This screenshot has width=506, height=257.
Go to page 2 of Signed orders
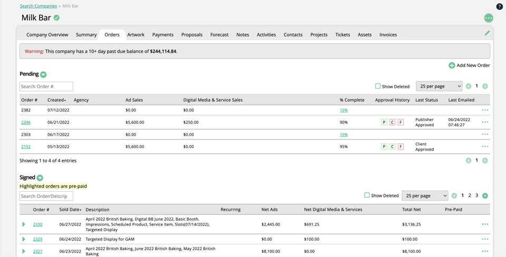tap(470, 195)
